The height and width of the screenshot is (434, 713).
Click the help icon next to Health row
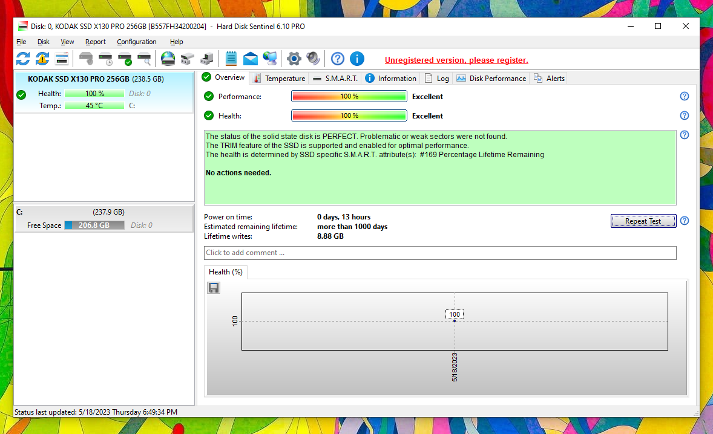click(x=685, y=116)
